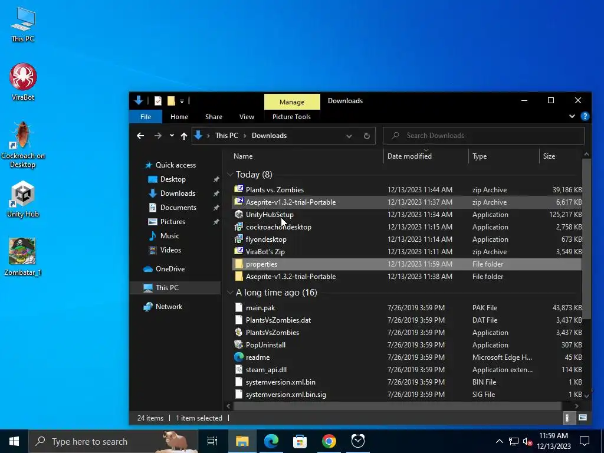Click Downloads in the address breadcrumb

coord(269,136)
